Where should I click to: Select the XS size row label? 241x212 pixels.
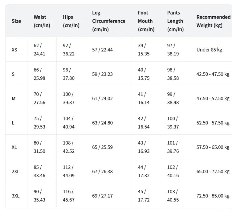[14, 50]
